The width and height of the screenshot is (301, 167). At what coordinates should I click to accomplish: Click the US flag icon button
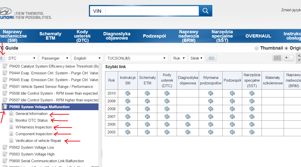coord(277,58)
